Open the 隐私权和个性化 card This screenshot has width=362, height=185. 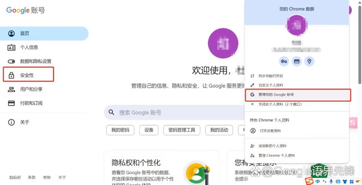[x=161, y=168]
